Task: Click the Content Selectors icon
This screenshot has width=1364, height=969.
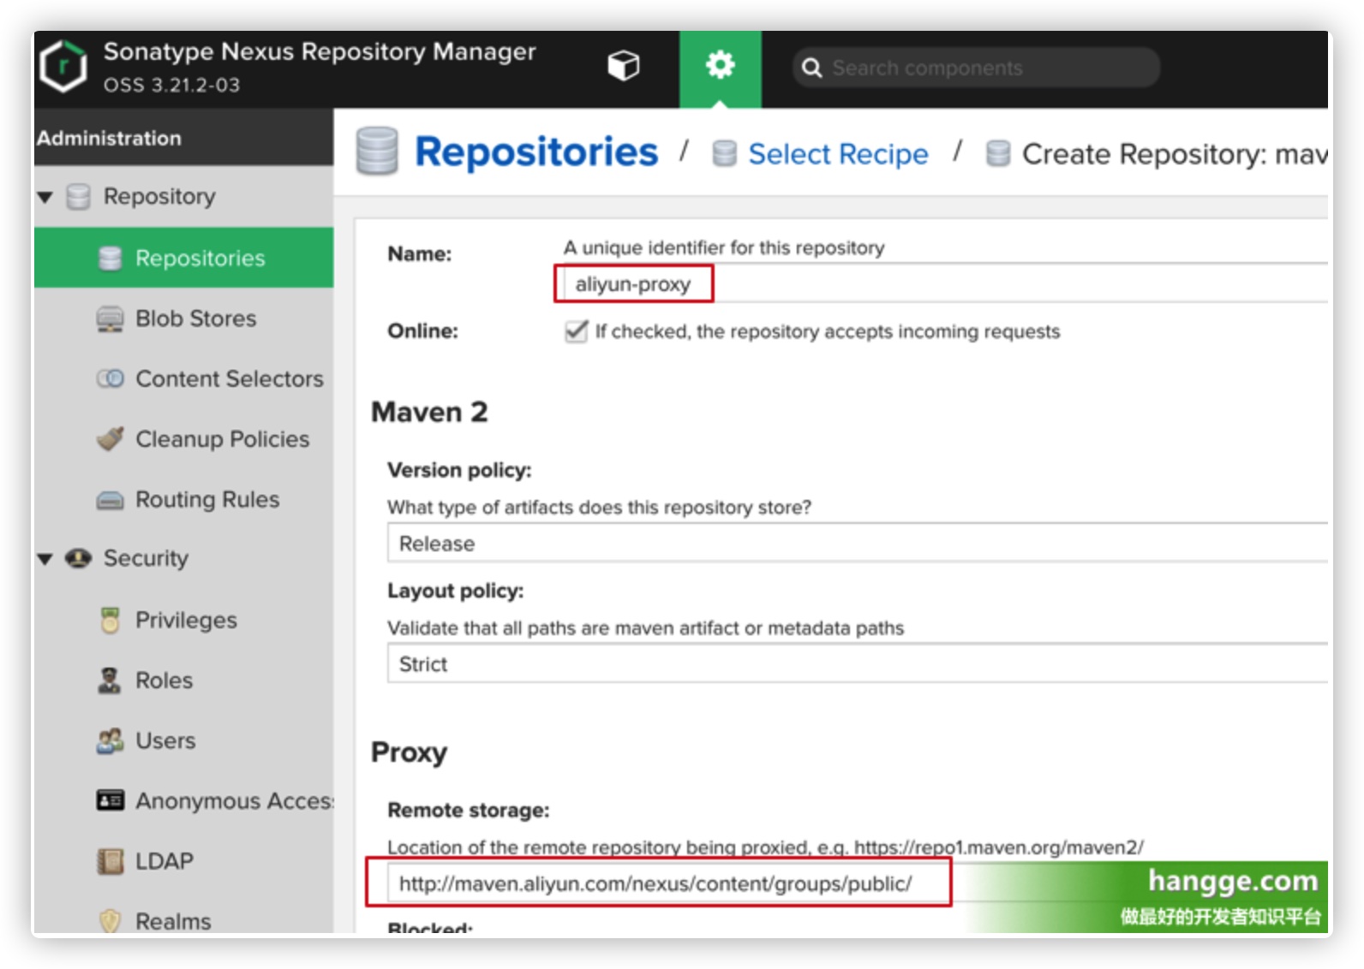Action: coord(110,378)
